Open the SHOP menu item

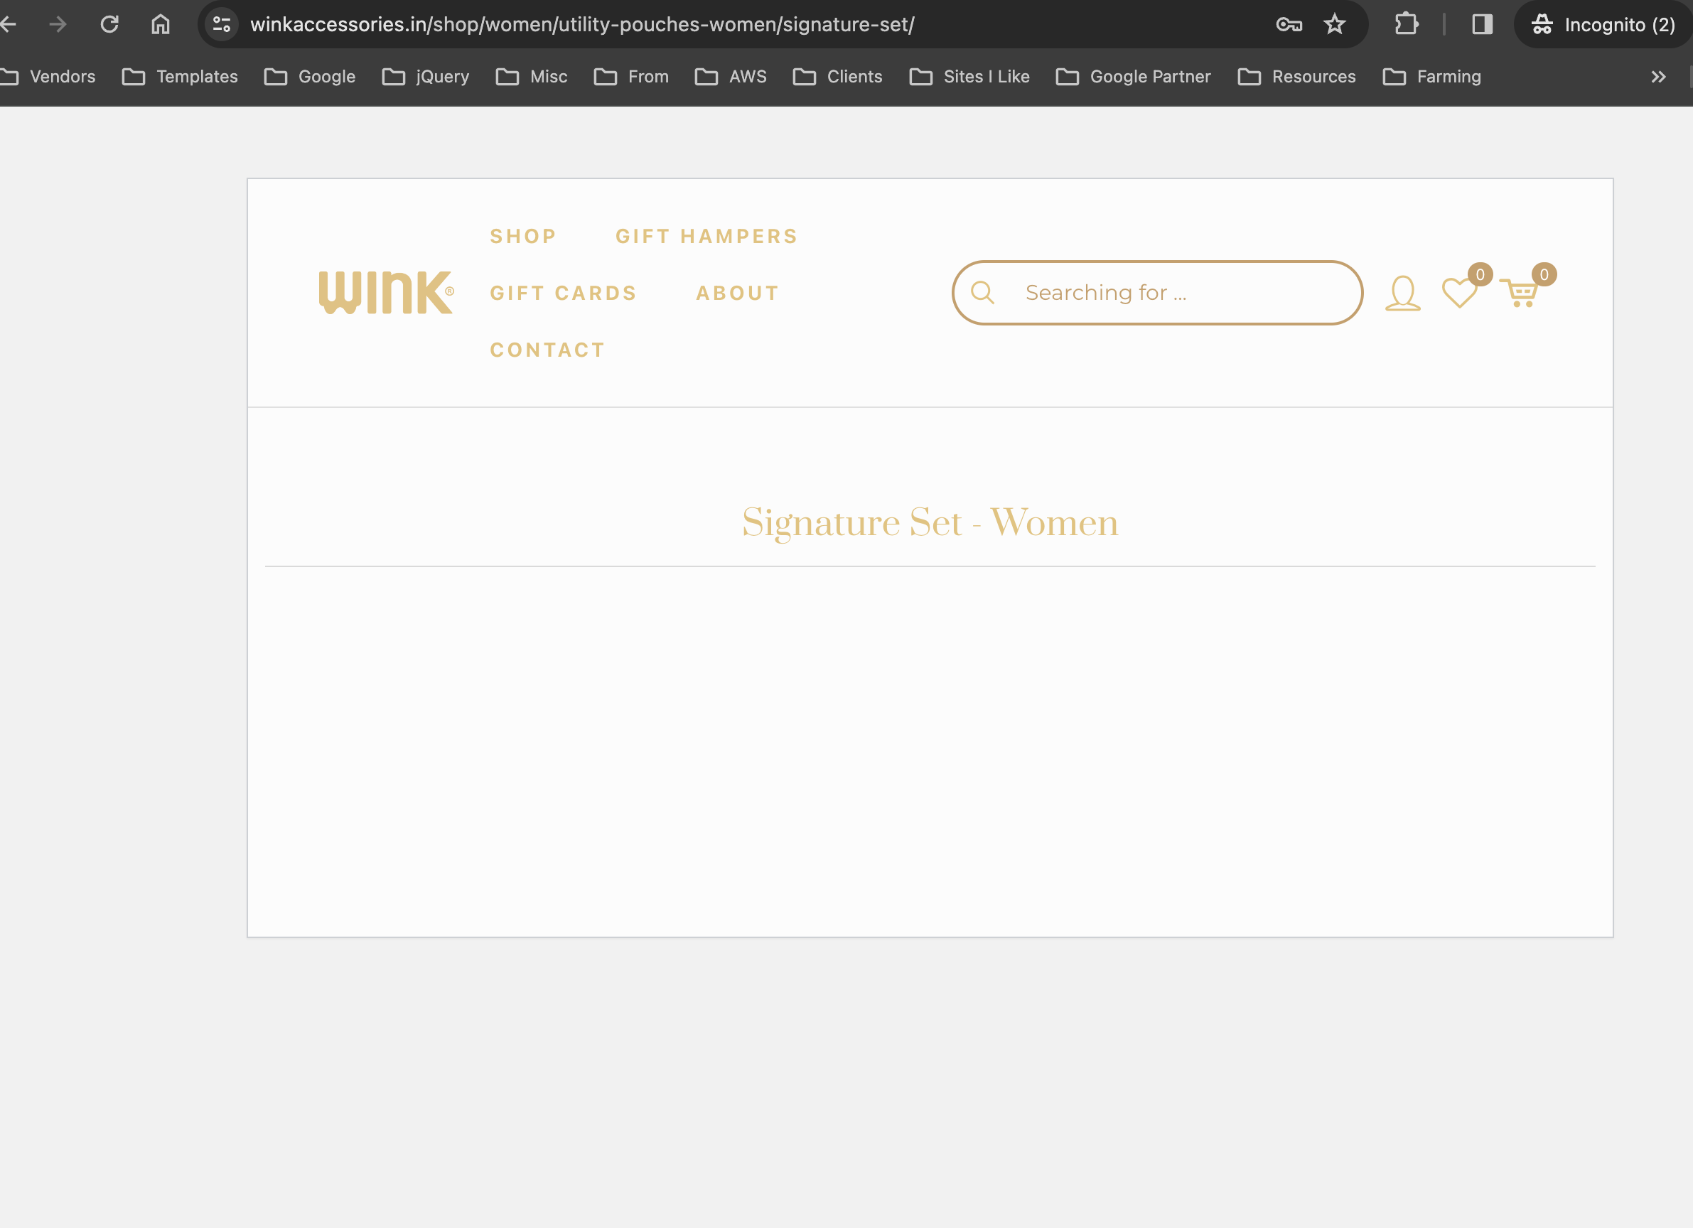tap(523, 237)
